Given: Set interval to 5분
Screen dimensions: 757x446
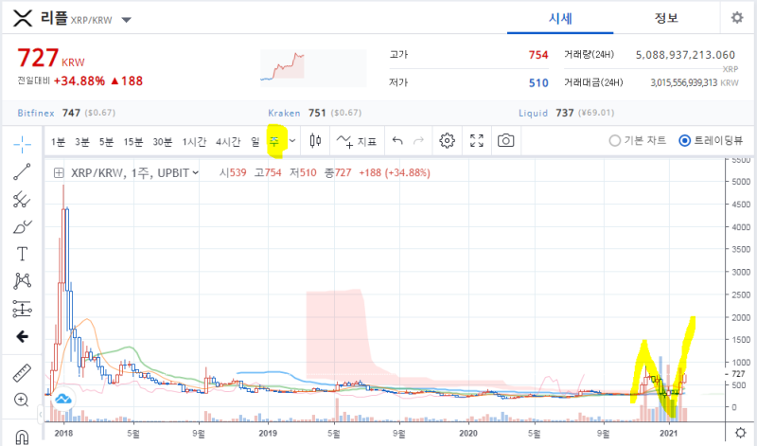Looking at the screenshot, I should tap(106, 142).
